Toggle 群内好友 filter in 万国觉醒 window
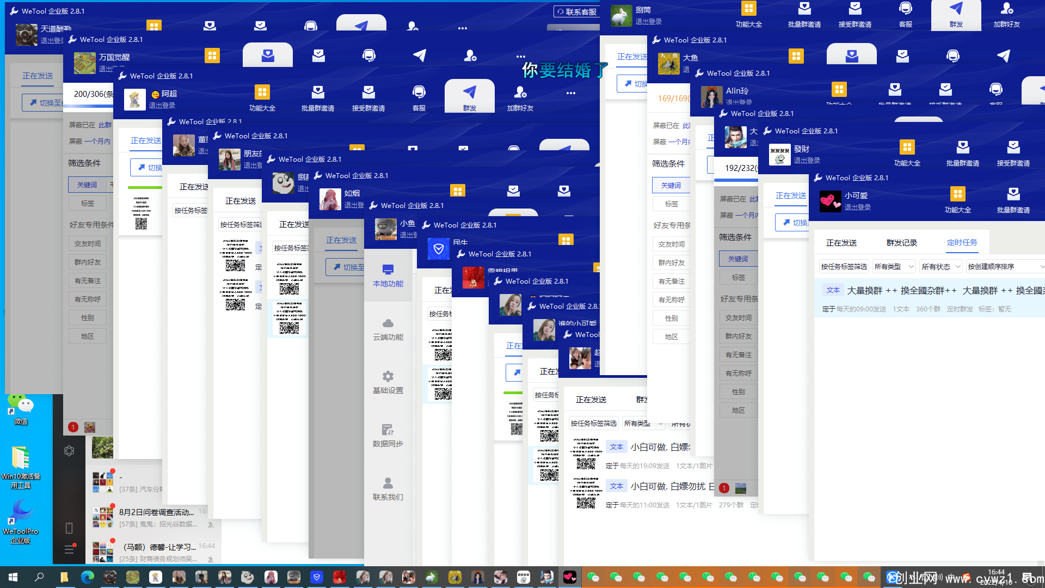This screenshot has height=588, width=1045. pos(87,262)
